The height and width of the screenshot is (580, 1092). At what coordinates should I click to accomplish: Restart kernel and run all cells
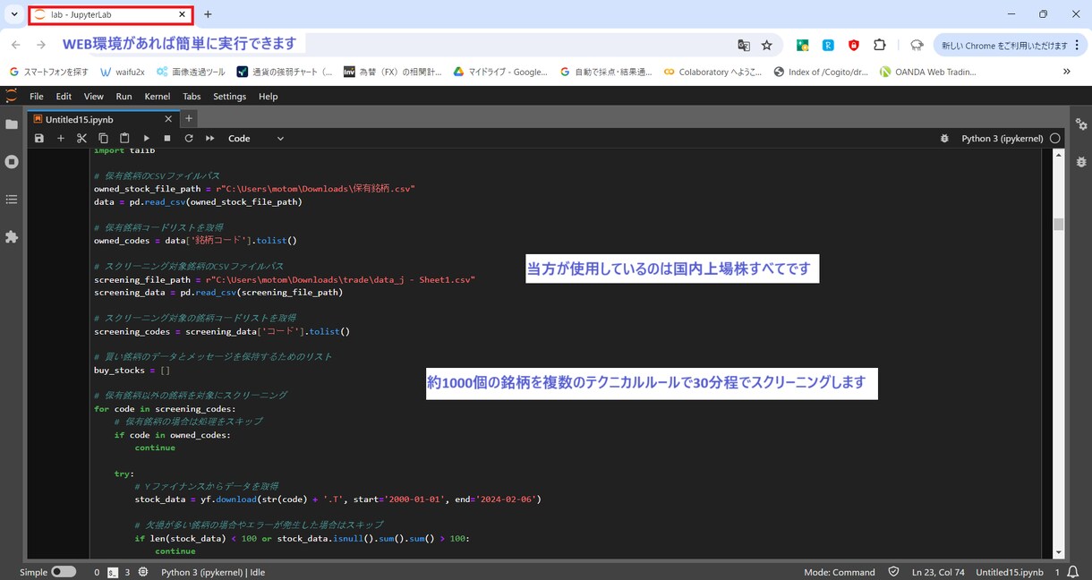pyautogui.click(x=210, y=139)
